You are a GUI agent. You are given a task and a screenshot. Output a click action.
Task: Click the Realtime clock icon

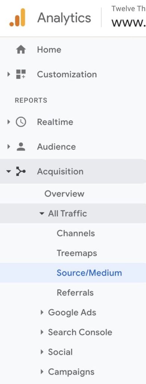(21, 122)
